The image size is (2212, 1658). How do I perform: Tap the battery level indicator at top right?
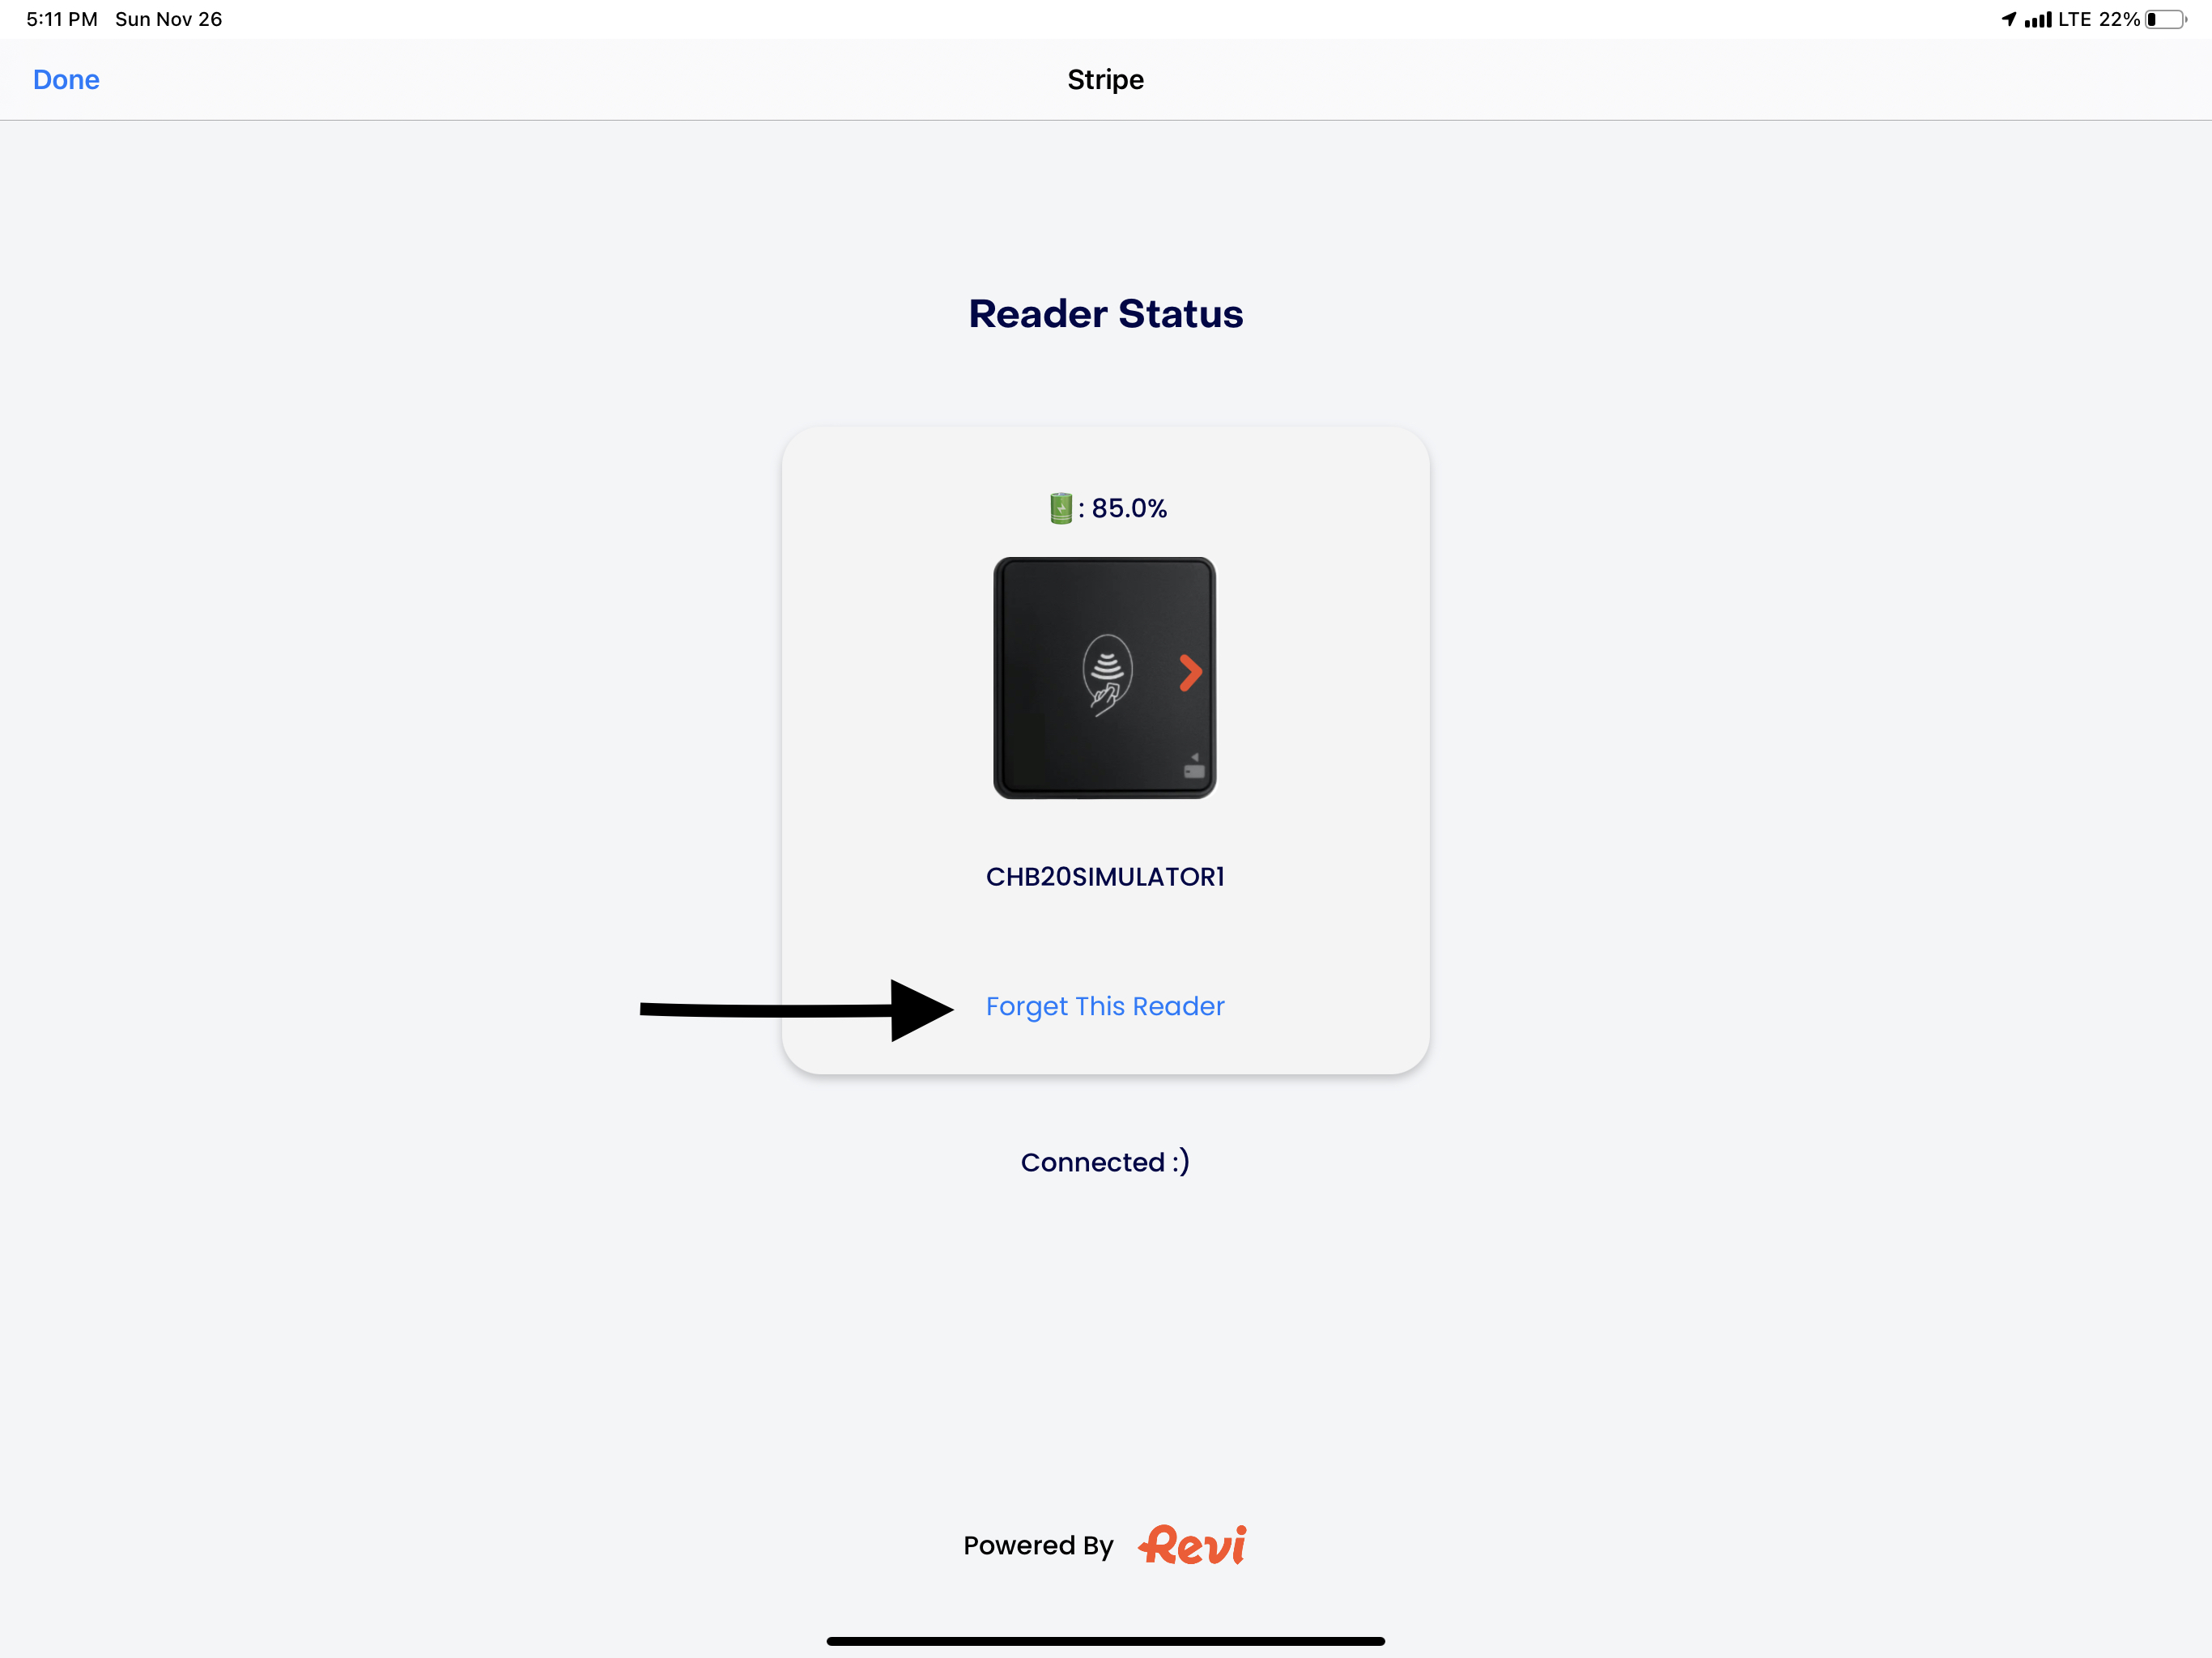pos(2166,18)
